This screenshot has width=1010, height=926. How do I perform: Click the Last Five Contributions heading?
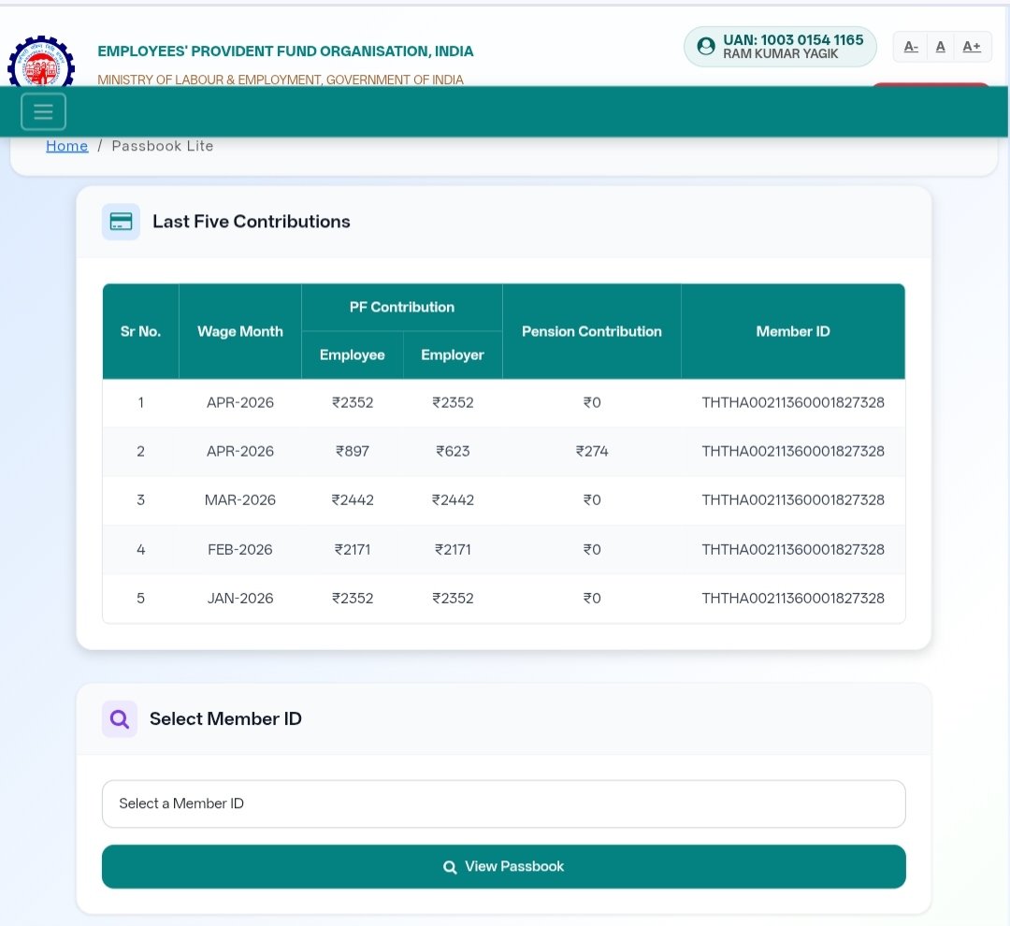coord(252,222)
